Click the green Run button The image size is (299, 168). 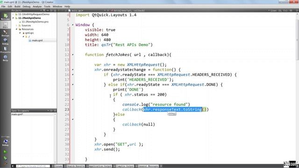5,152
